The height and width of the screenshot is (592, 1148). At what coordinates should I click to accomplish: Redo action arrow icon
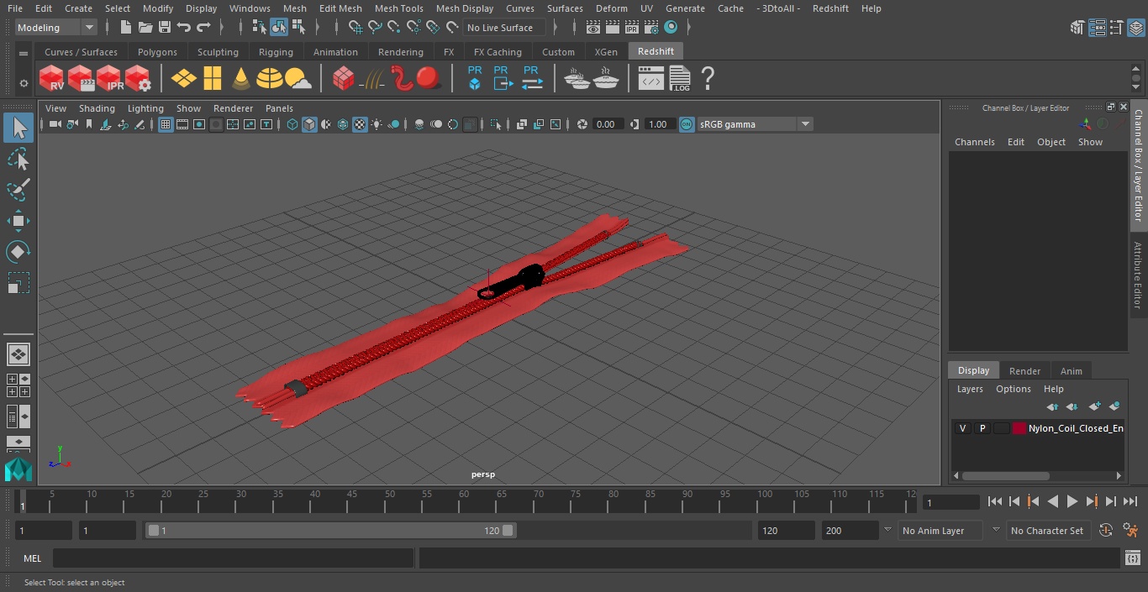[203, 28]
